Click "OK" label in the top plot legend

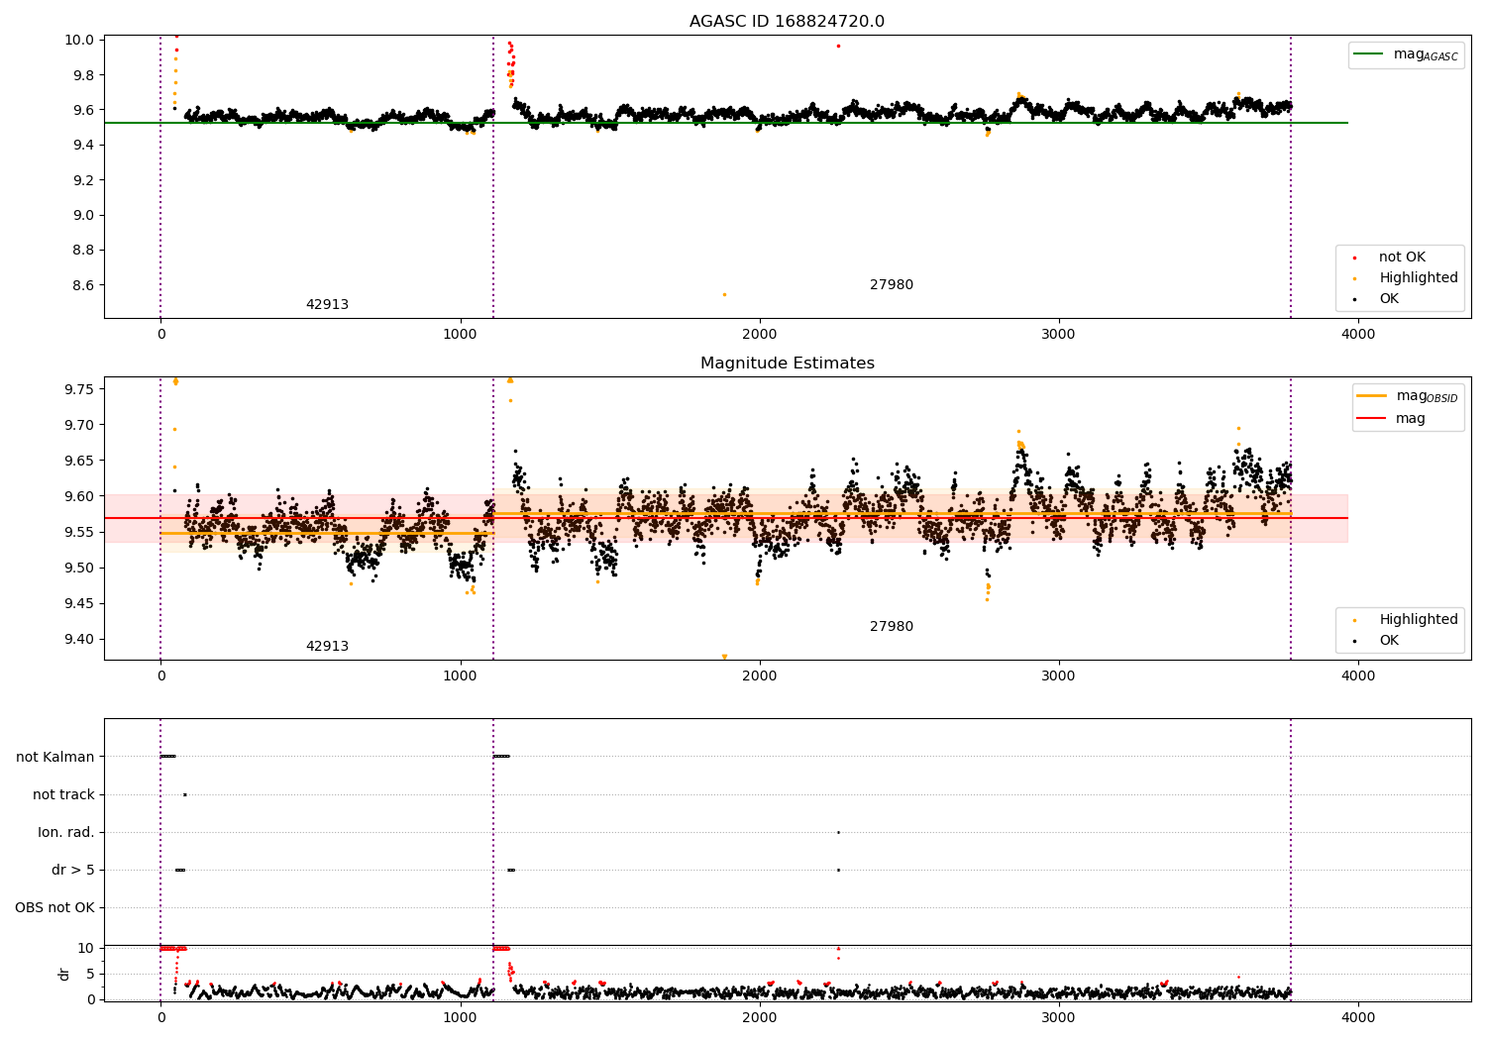pyautogui.click(x=1389, y=299)
